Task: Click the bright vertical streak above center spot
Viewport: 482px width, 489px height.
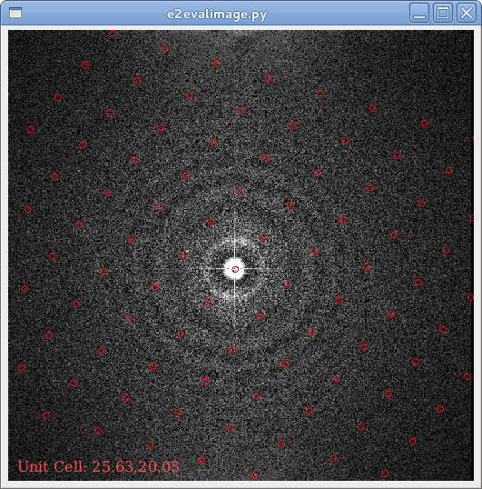Action: click(x=235, y=234)
